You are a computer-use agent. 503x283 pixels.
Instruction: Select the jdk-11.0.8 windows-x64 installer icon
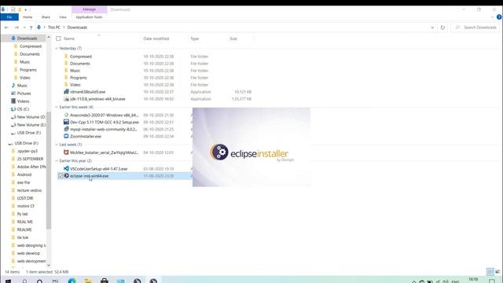pos(66,99)
